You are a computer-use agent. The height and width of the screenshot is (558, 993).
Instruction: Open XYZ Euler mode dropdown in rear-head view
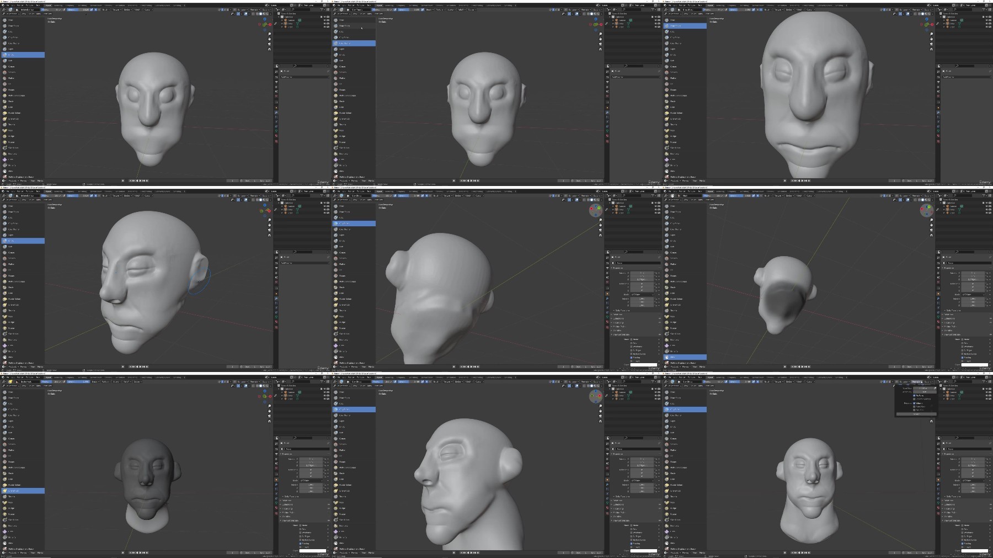642,294
